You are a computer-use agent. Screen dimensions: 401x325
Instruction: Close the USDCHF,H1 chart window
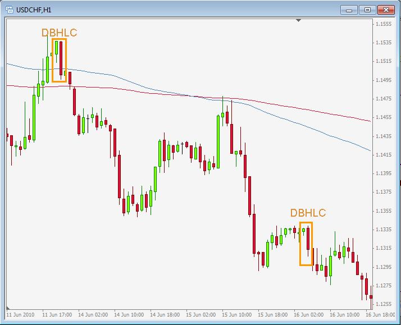(386, 10)
